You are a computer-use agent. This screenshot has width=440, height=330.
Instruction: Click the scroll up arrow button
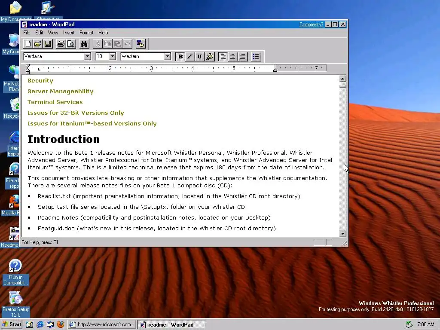[342, 79]
